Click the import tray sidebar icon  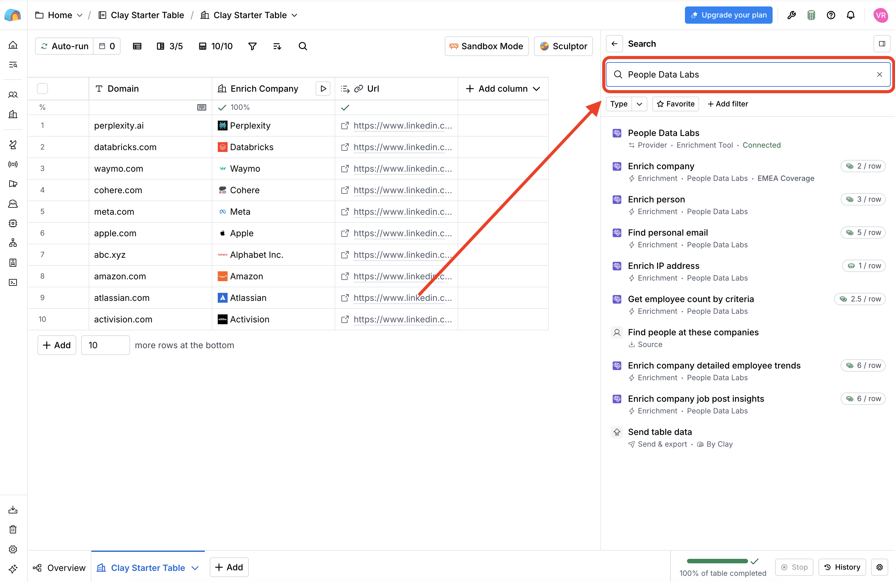(x=13, y=510)
